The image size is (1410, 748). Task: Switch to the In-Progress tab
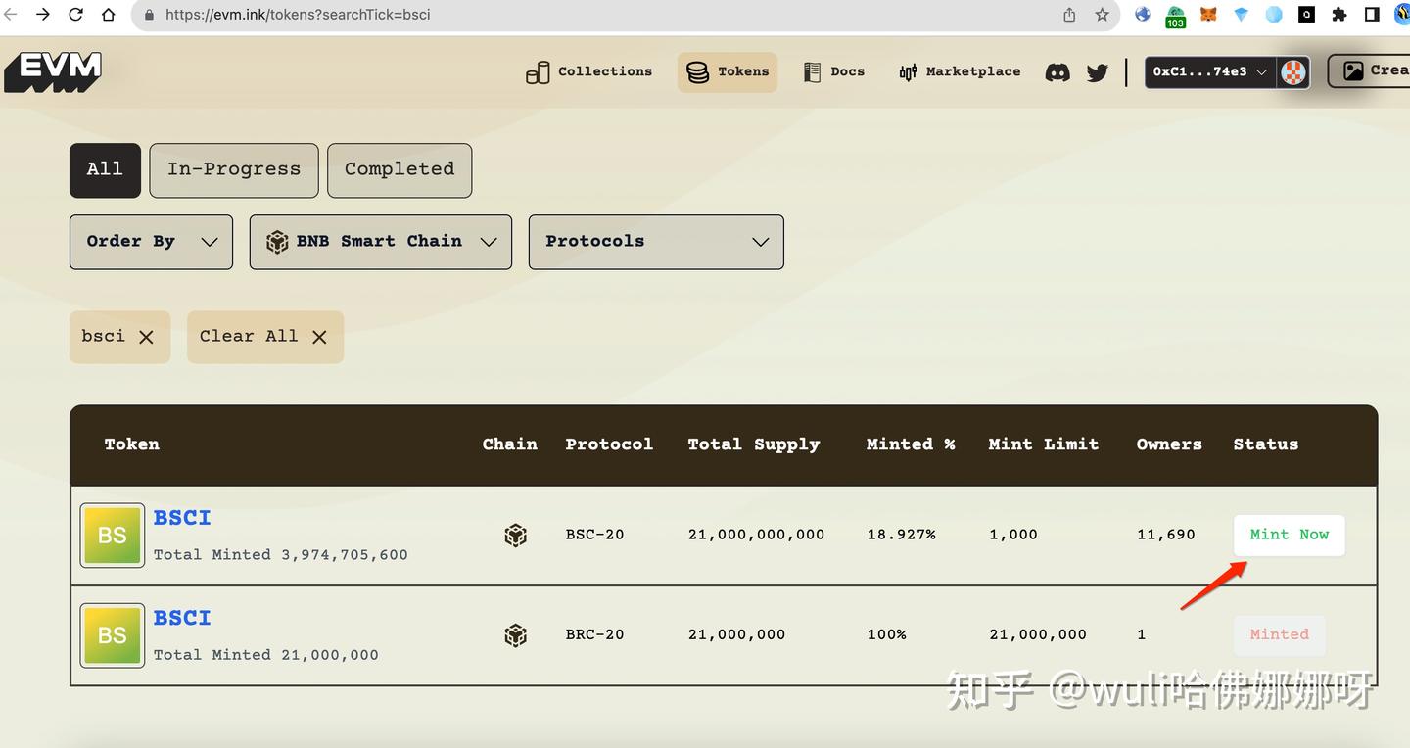(234, 170)
